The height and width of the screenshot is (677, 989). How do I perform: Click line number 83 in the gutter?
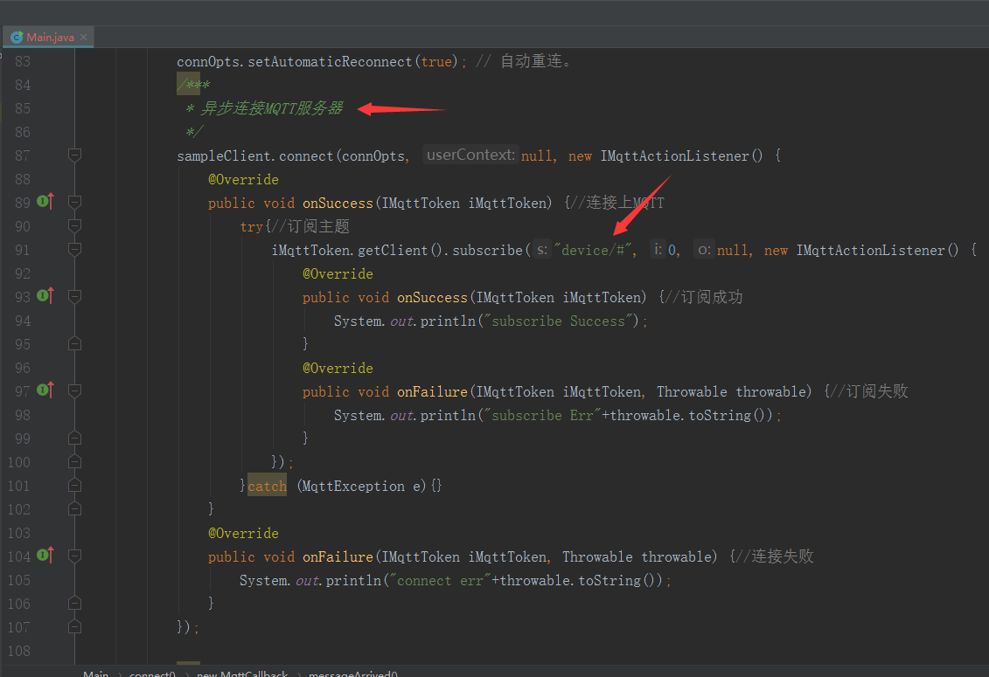[x=23, y=62]
